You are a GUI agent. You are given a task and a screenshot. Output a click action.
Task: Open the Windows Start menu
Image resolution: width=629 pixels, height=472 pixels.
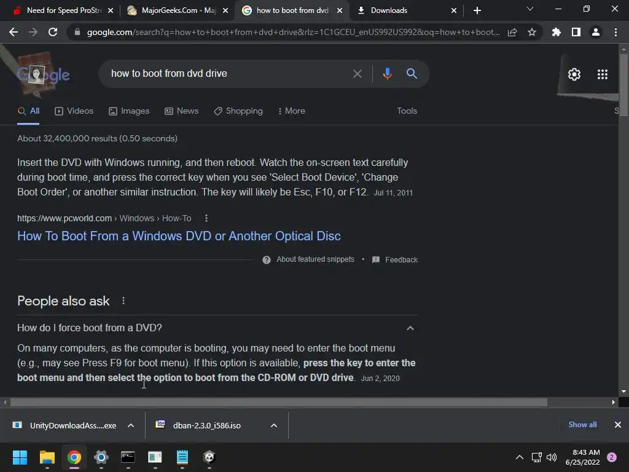(x=20, y=457)
